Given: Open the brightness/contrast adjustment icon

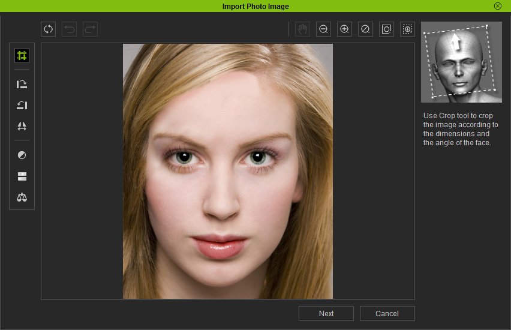Looking at the screenshot, I should 22,155.
